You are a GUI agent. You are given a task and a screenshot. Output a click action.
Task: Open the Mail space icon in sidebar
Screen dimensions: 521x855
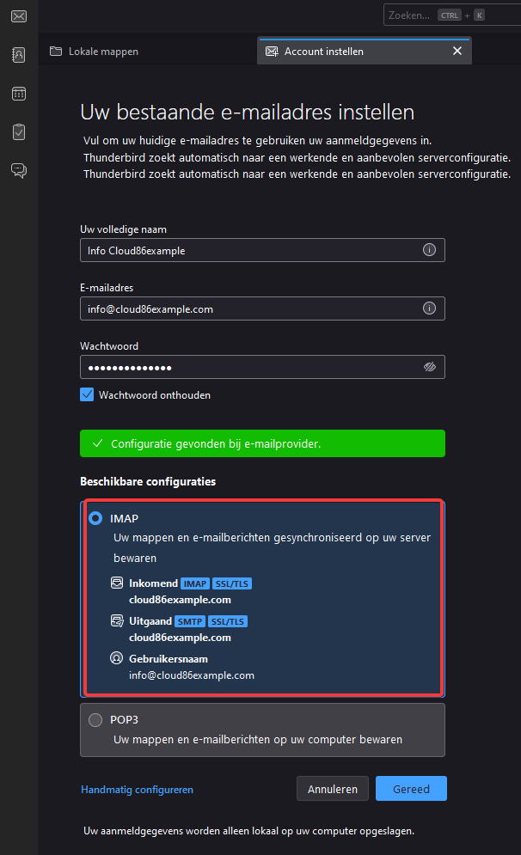coord(19,16)
